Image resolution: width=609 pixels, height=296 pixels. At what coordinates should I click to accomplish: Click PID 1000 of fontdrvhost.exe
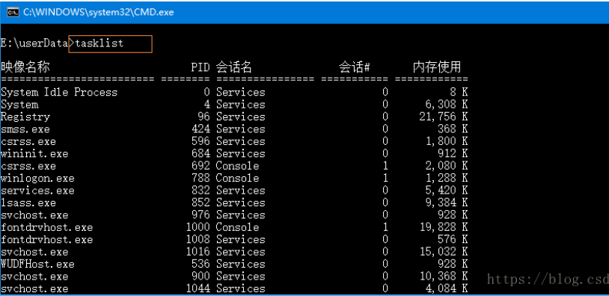pos(198,227)
